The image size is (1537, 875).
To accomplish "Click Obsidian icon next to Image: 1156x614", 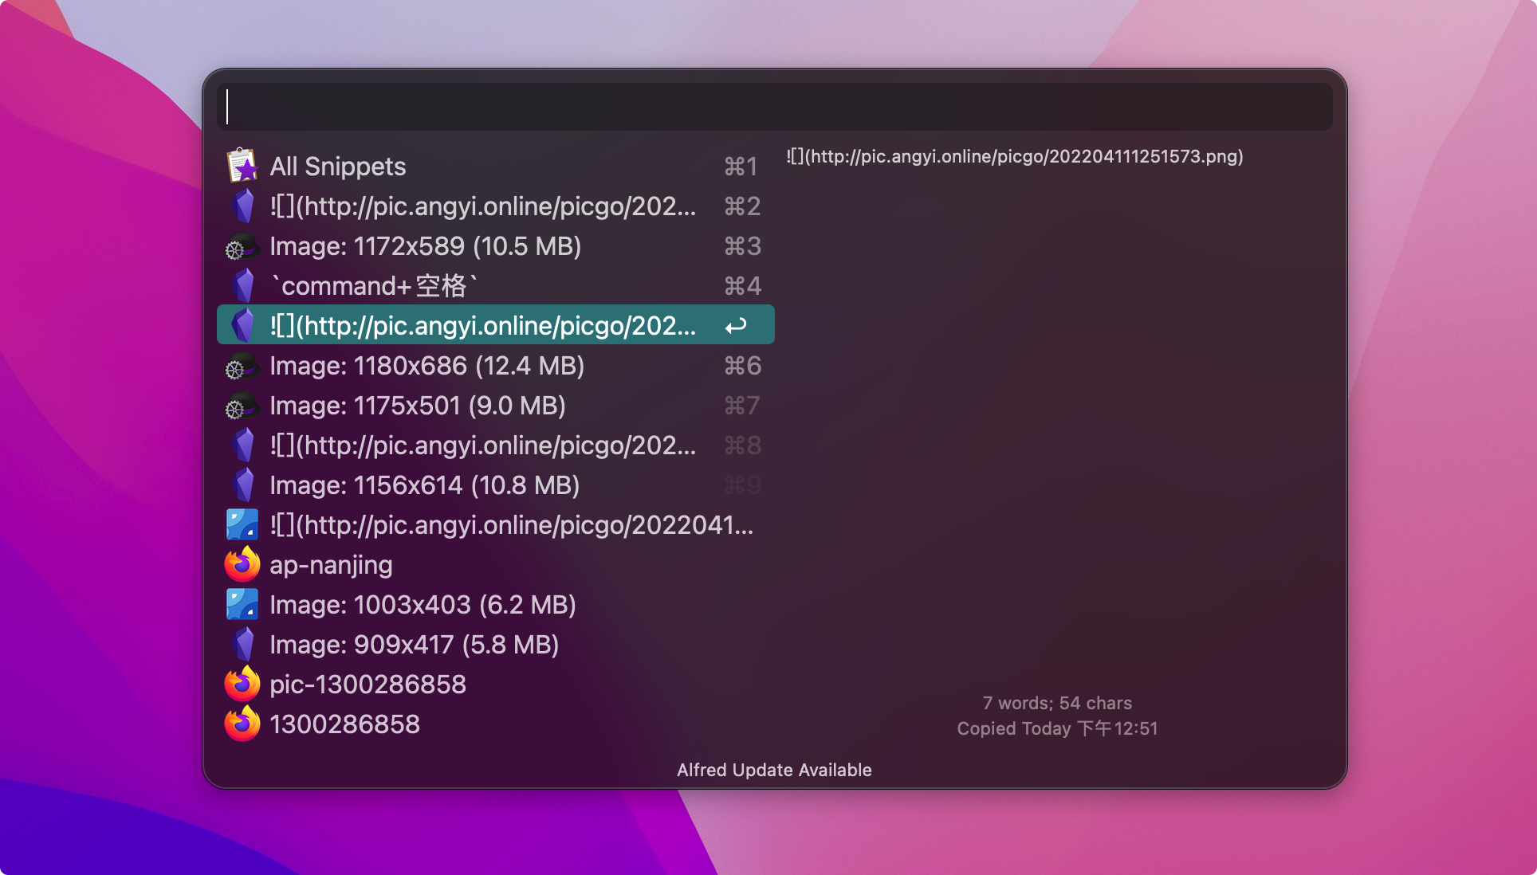I will click(x=242, y=485).
